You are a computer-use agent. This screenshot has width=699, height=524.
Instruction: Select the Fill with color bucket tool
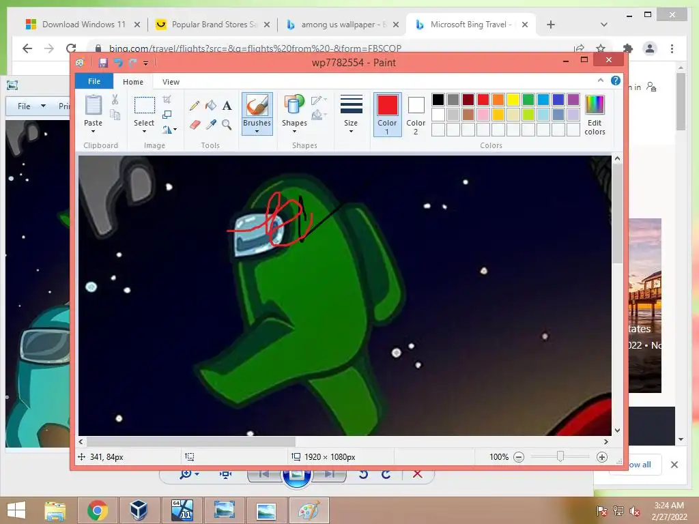coord(211,106)
